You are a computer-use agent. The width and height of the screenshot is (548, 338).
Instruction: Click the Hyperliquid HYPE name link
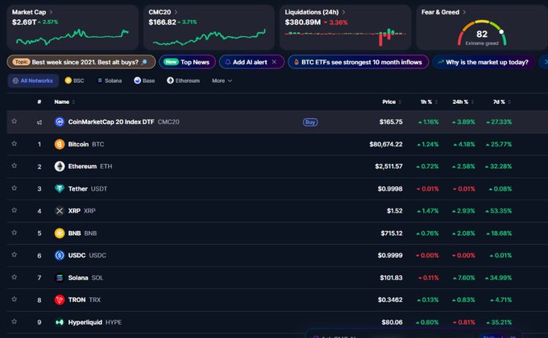tap(95, 322)
